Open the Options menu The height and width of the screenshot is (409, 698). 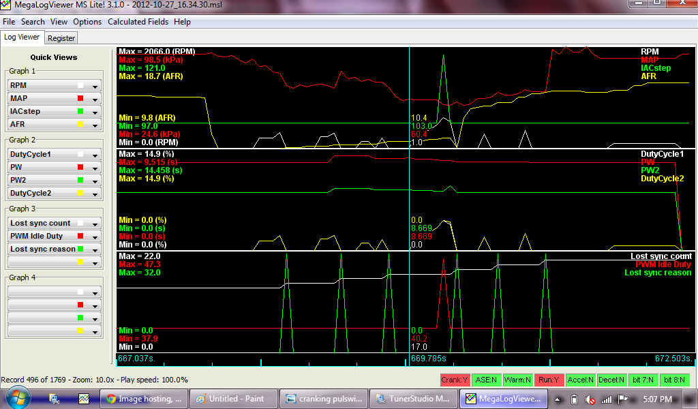pyautogui.click(x=87, y=22)
